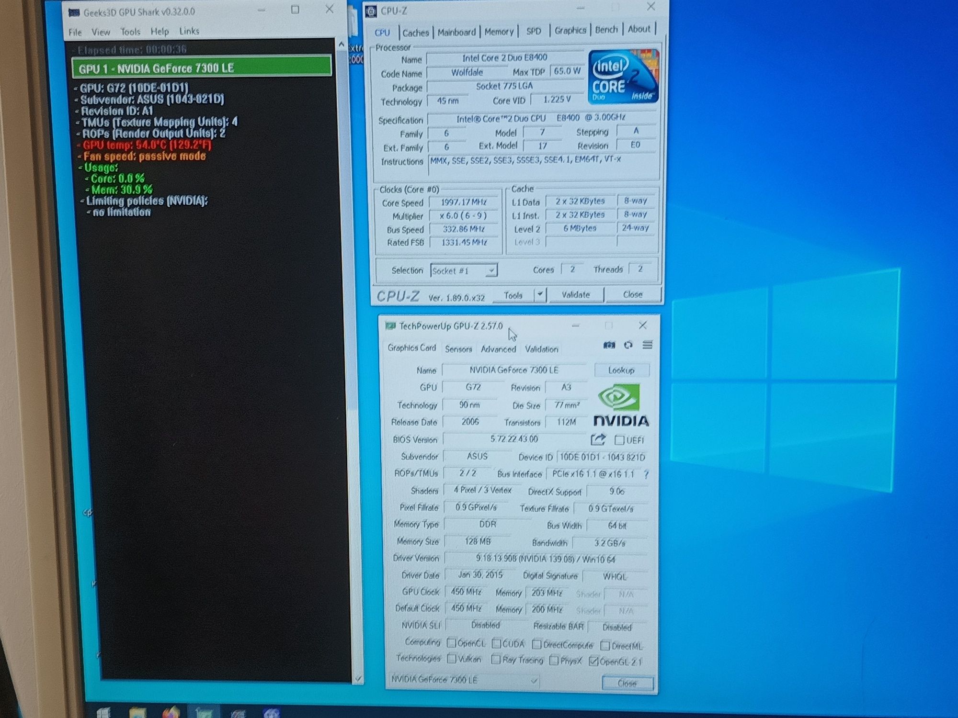This screenshot has height=718, width=958.
Task: Click the Lookup button in GPU-Z
Action: click(621, 370)
